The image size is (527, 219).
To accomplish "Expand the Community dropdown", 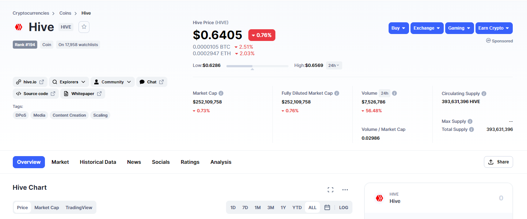I will (112, 82).
